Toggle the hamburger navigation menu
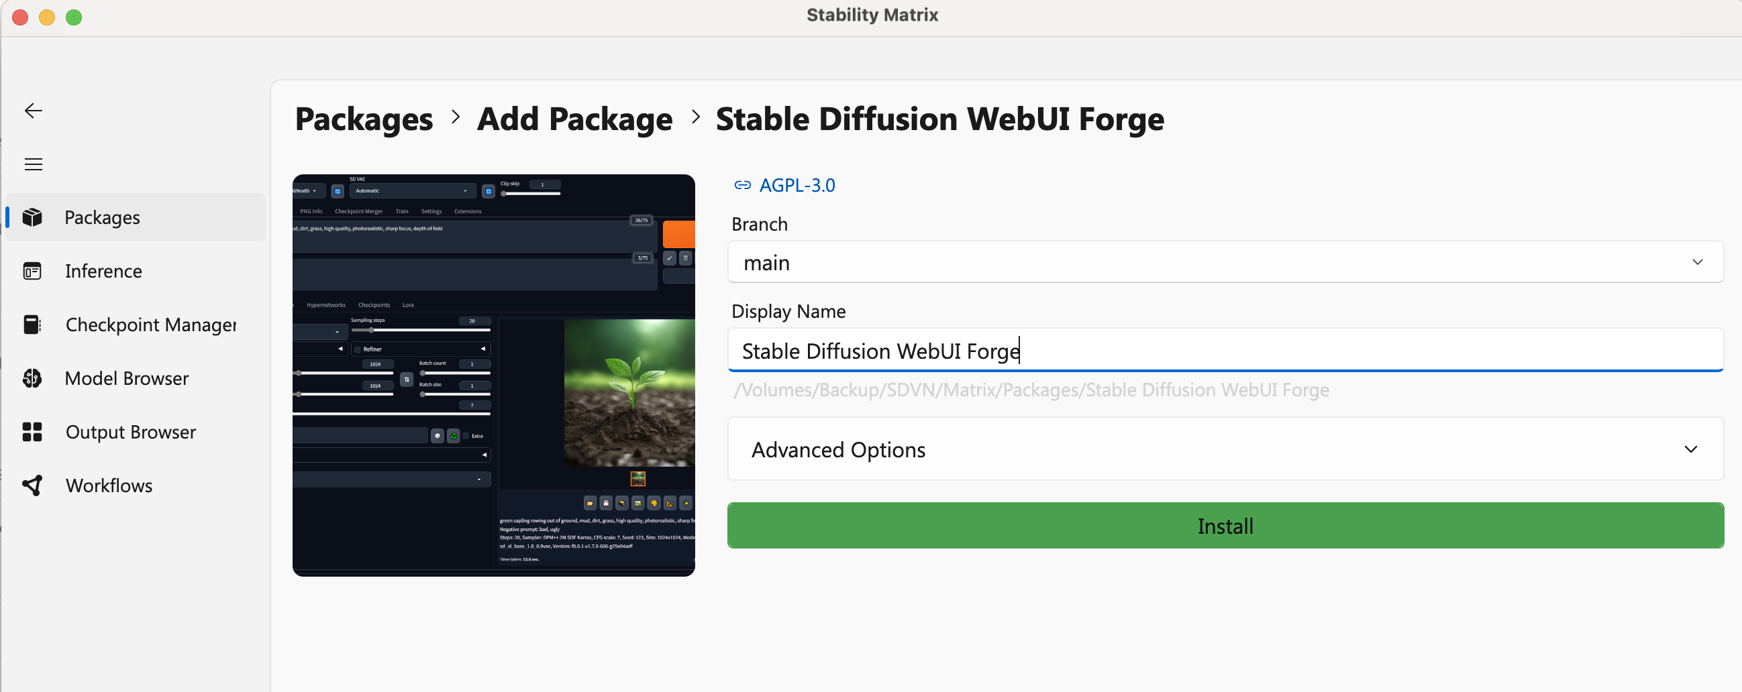The width and height of the screenshot is (1742, 692). (x=33, y=164)
